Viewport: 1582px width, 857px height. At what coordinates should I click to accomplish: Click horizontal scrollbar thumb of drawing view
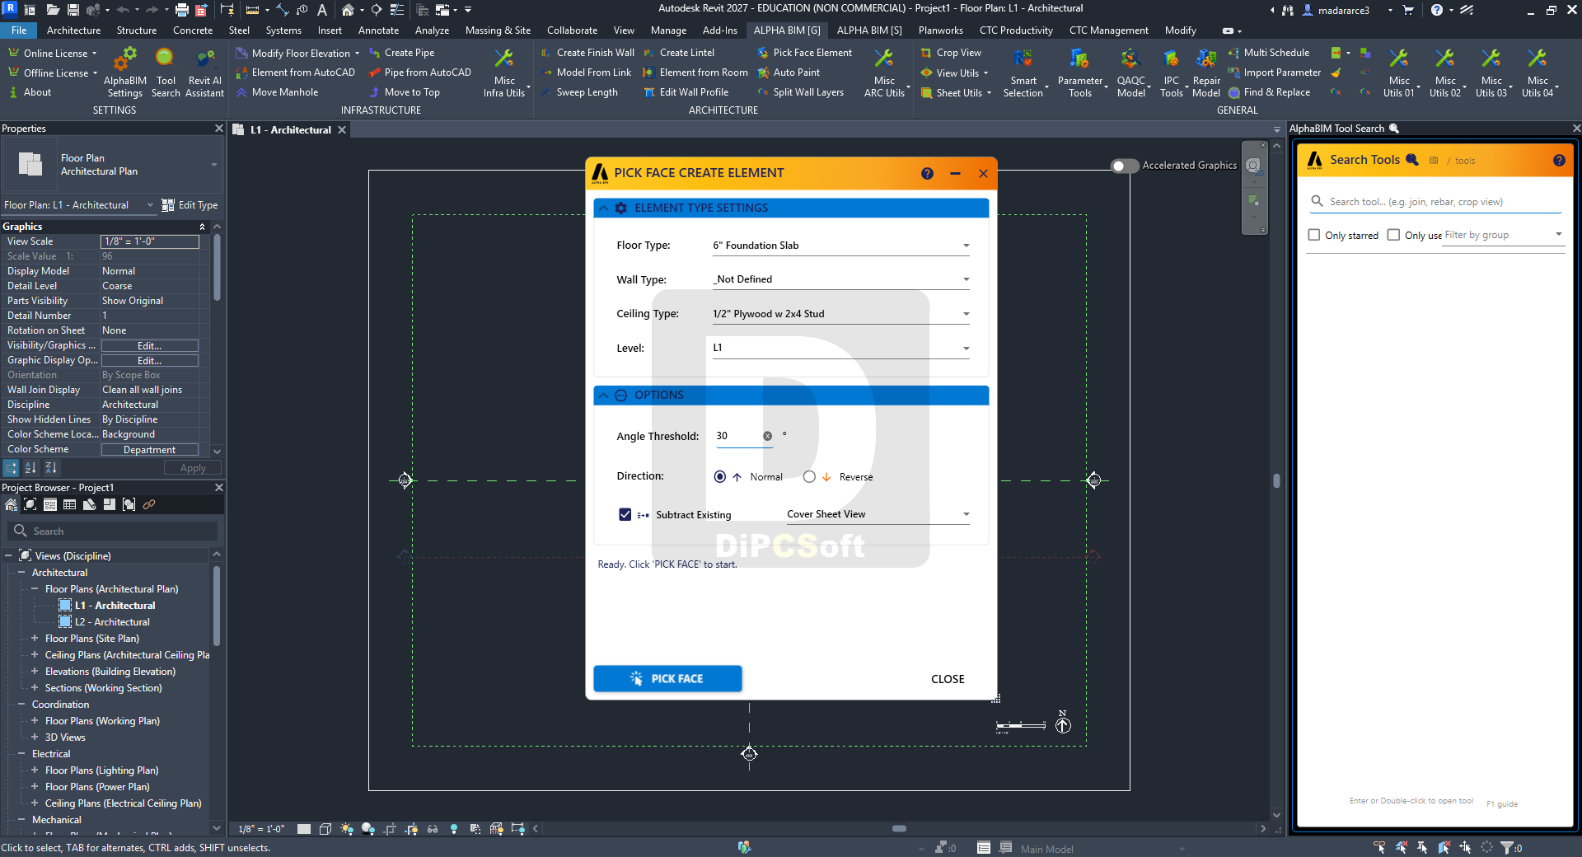coord(899,829)
